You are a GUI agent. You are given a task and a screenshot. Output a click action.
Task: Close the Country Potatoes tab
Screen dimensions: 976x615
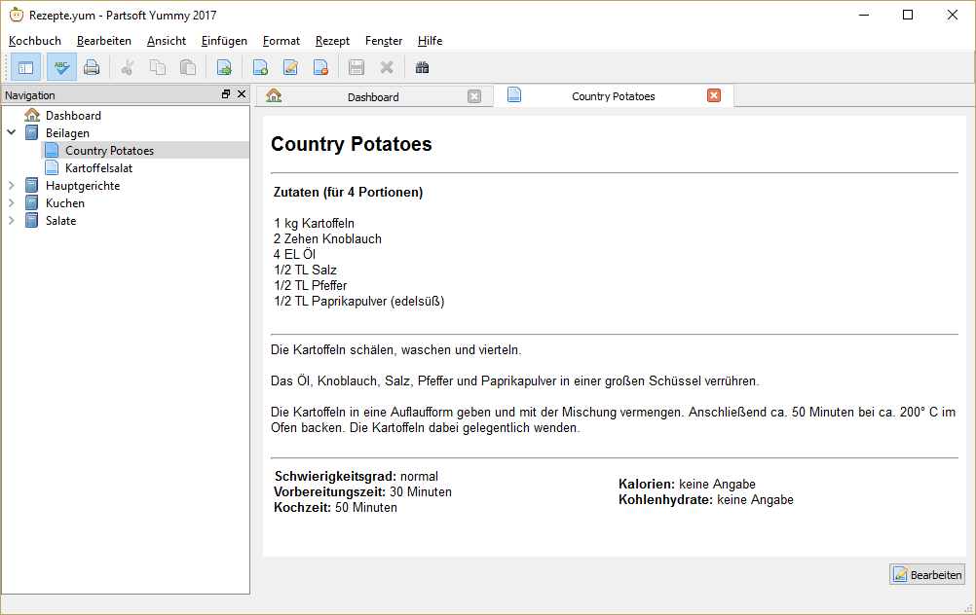(x=714, y=95)
